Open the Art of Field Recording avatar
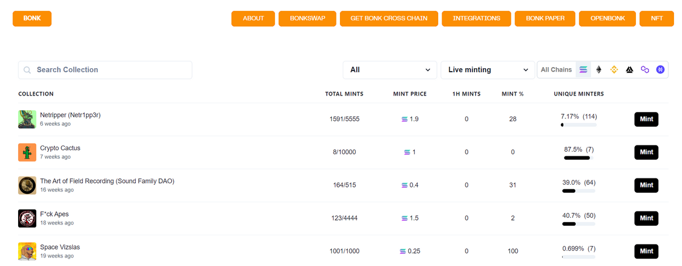Screen dimensions: 682x266 pyautogui.click(x=27, y=185)
